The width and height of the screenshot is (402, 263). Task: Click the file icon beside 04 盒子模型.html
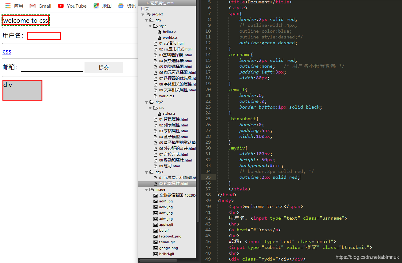tap(156, 137)
